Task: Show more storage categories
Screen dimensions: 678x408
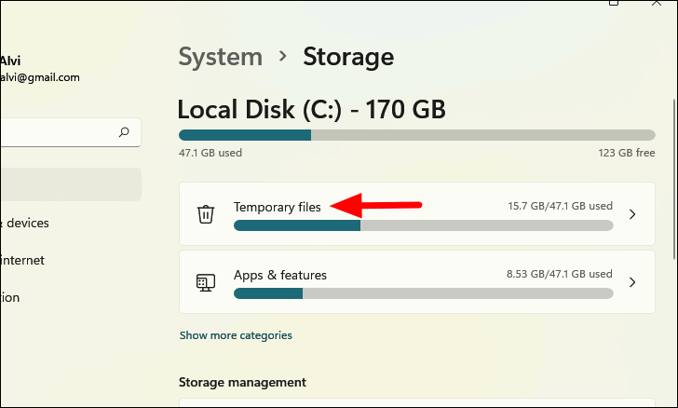Action: point(236,335)
